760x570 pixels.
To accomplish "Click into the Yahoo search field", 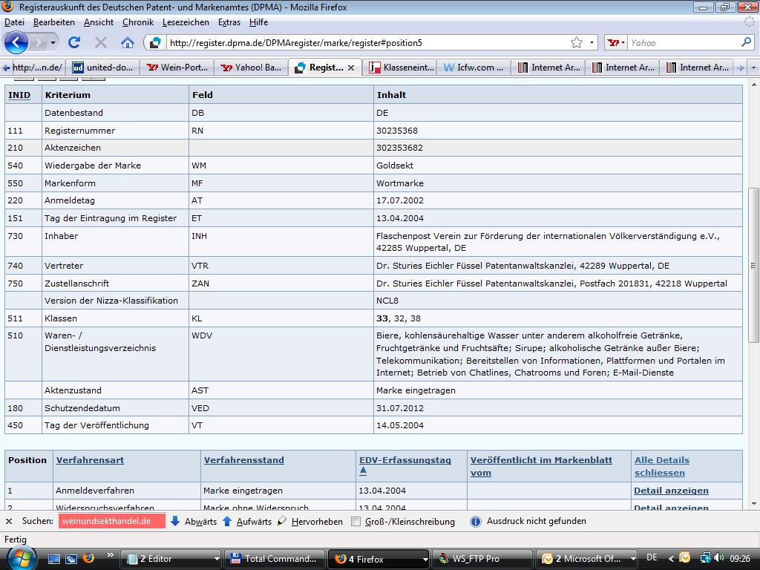I will (684, 42).
